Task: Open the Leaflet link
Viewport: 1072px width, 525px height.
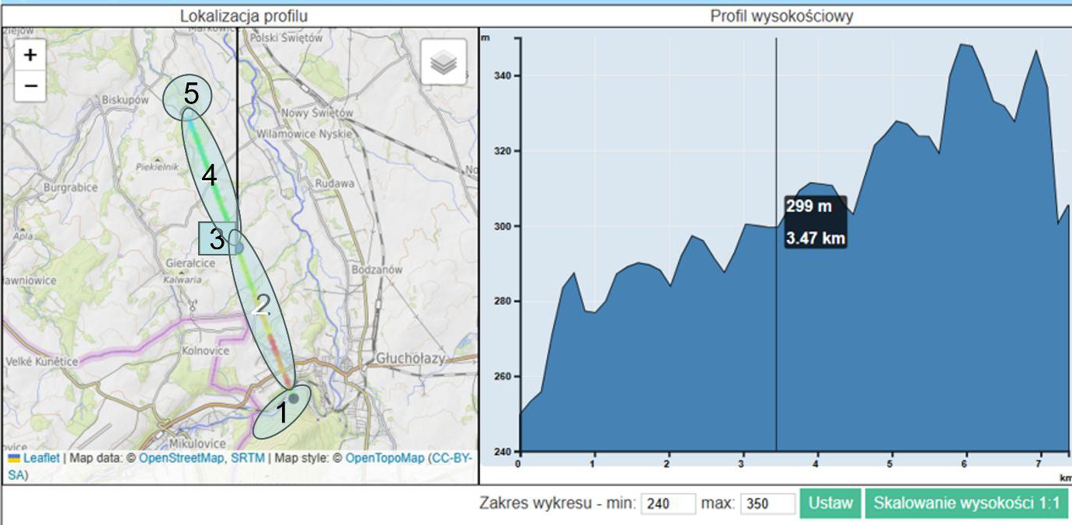Action: coord(40,458)
